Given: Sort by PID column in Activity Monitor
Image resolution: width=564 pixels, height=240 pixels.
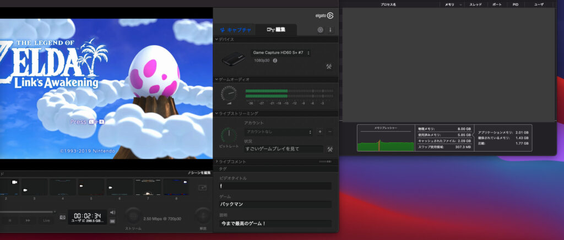Looking at the screenshot, I should pos(516,4).
